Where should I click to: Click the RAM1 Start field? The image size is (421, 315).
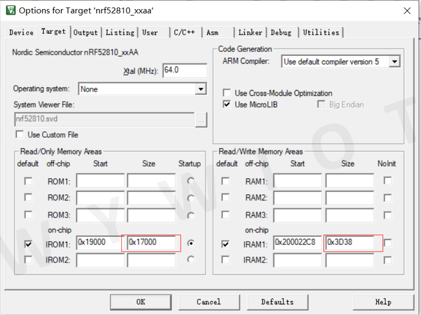298,181
